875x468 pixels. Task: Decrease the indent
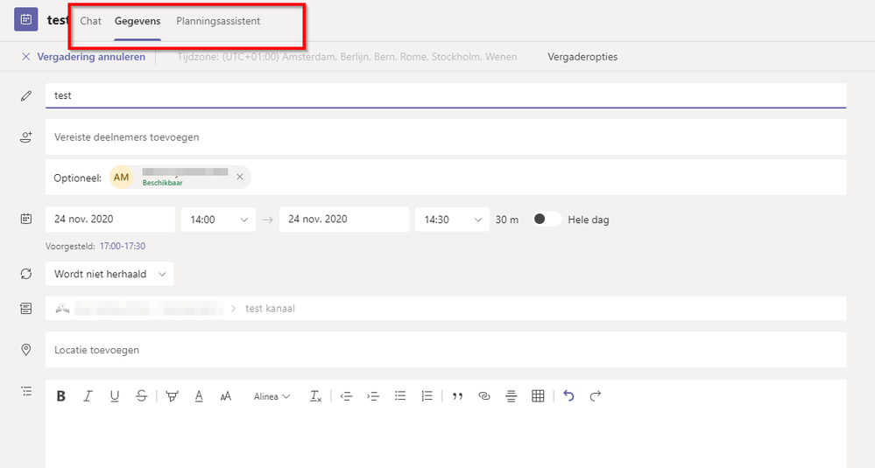[x=346, y=396]
